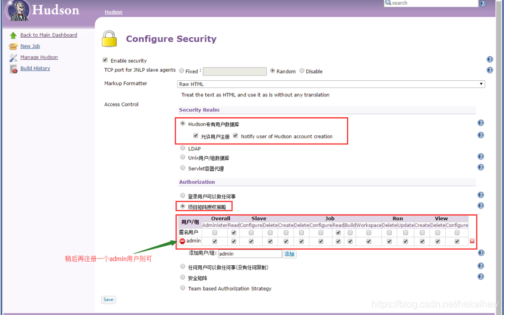
Task: Click the Hudson butler logo
Action: tap(19, 10)
